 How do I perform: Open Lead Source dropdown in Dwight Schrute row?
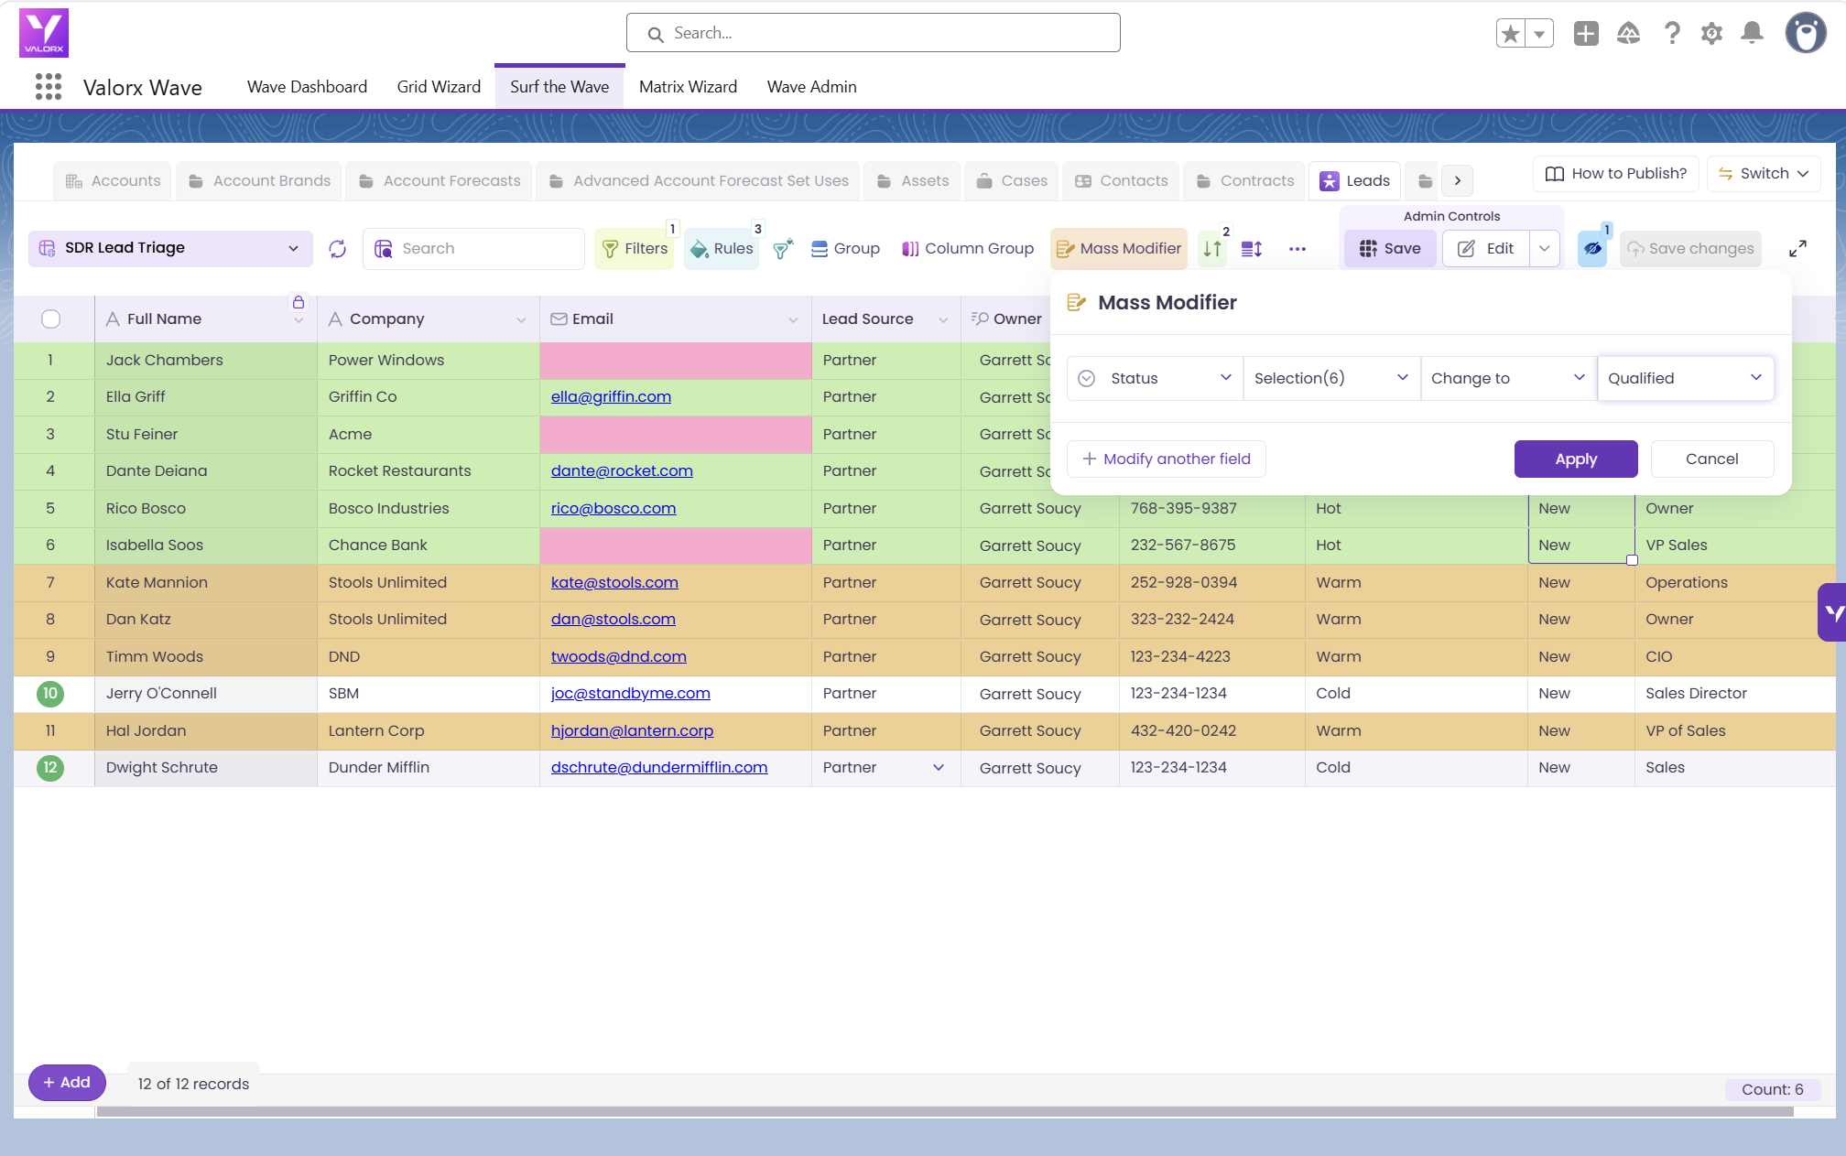(939, 768)
